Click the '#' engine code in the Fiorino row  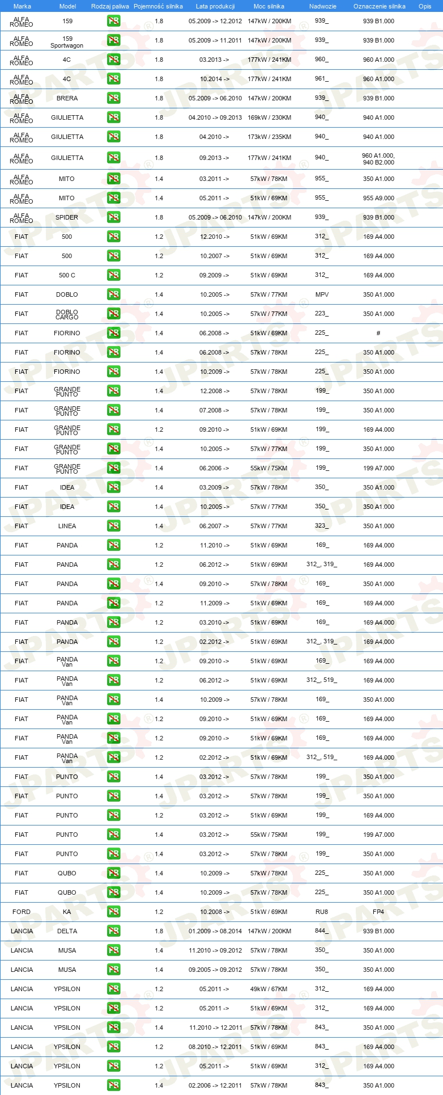pos(378,333)
